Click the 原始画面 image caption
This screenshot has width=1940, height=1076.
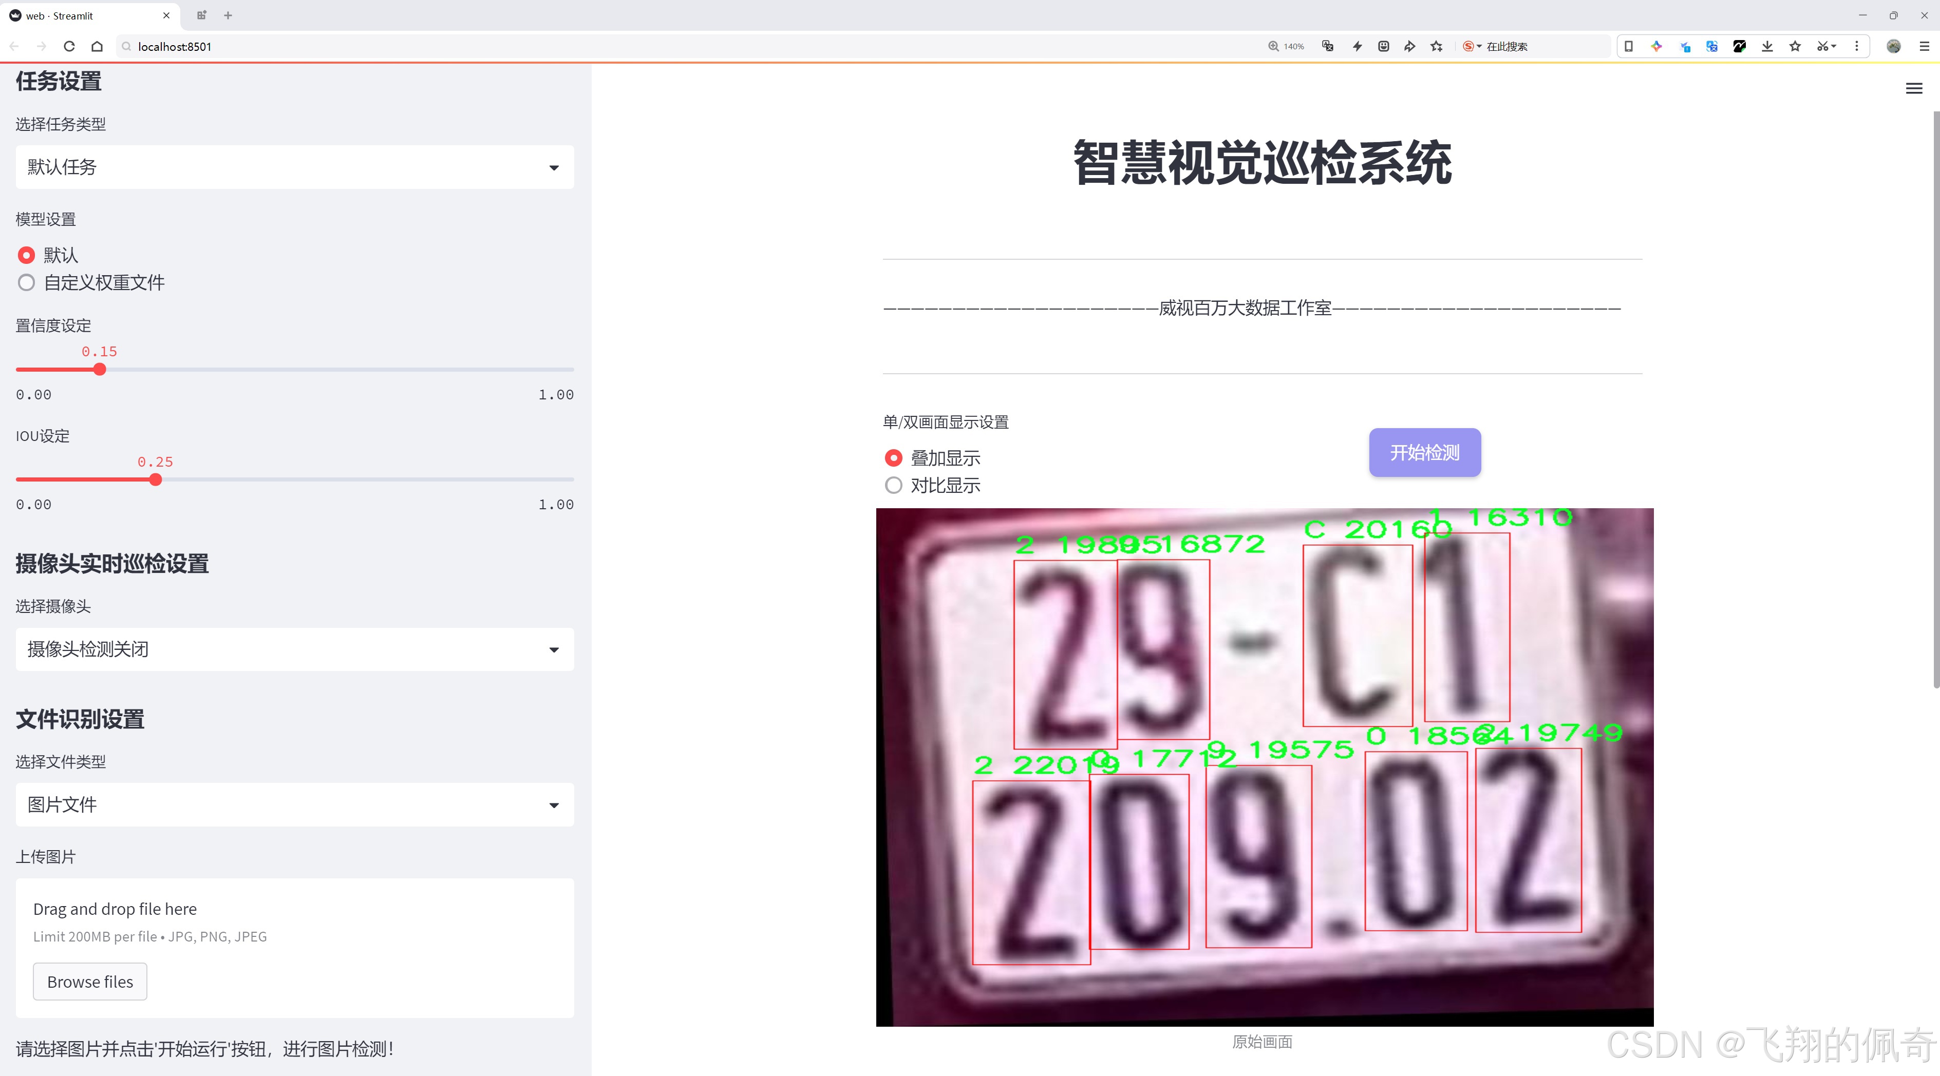[1262, 1042]
